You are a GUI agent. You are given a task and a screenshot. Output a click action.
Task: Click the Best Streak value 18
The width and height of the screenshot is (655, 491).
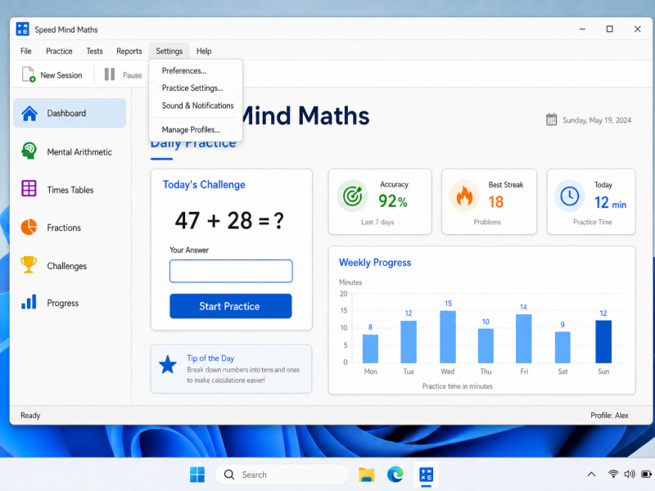click(496, 202)
